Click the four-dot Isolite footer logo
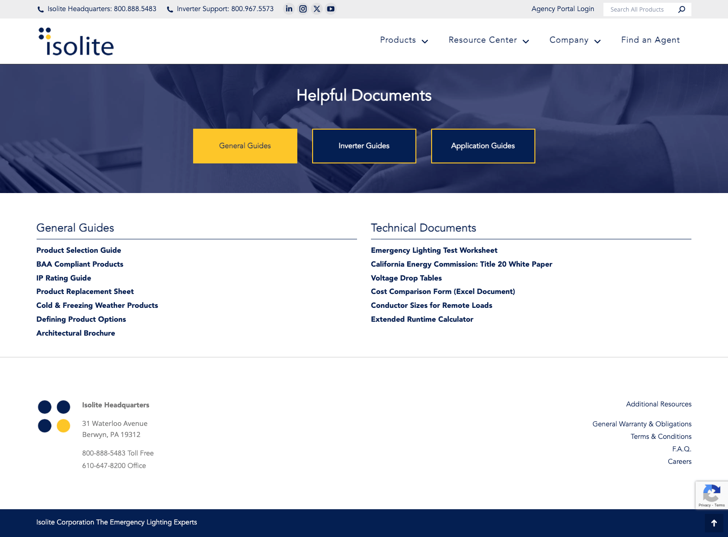This screenshot has width=728, height=537. coord(54,416)
